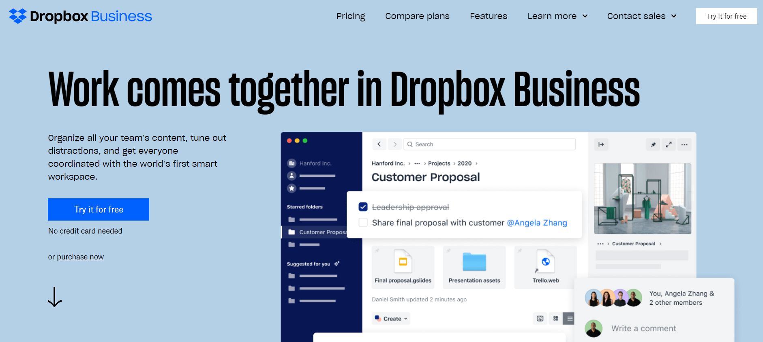Viewport: 763px width, 342px height.
Task: Click Customer Proposal breadcrumb under preview
Action: click(x=633, y=244)
